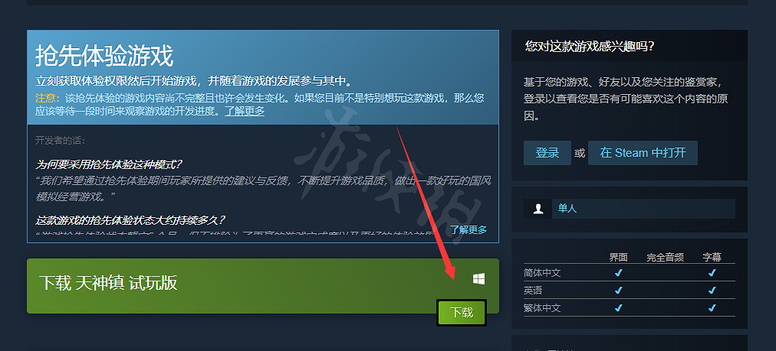
Task: Click the Simplified Chinese subtitles checkmark
Action: point(712,273)
